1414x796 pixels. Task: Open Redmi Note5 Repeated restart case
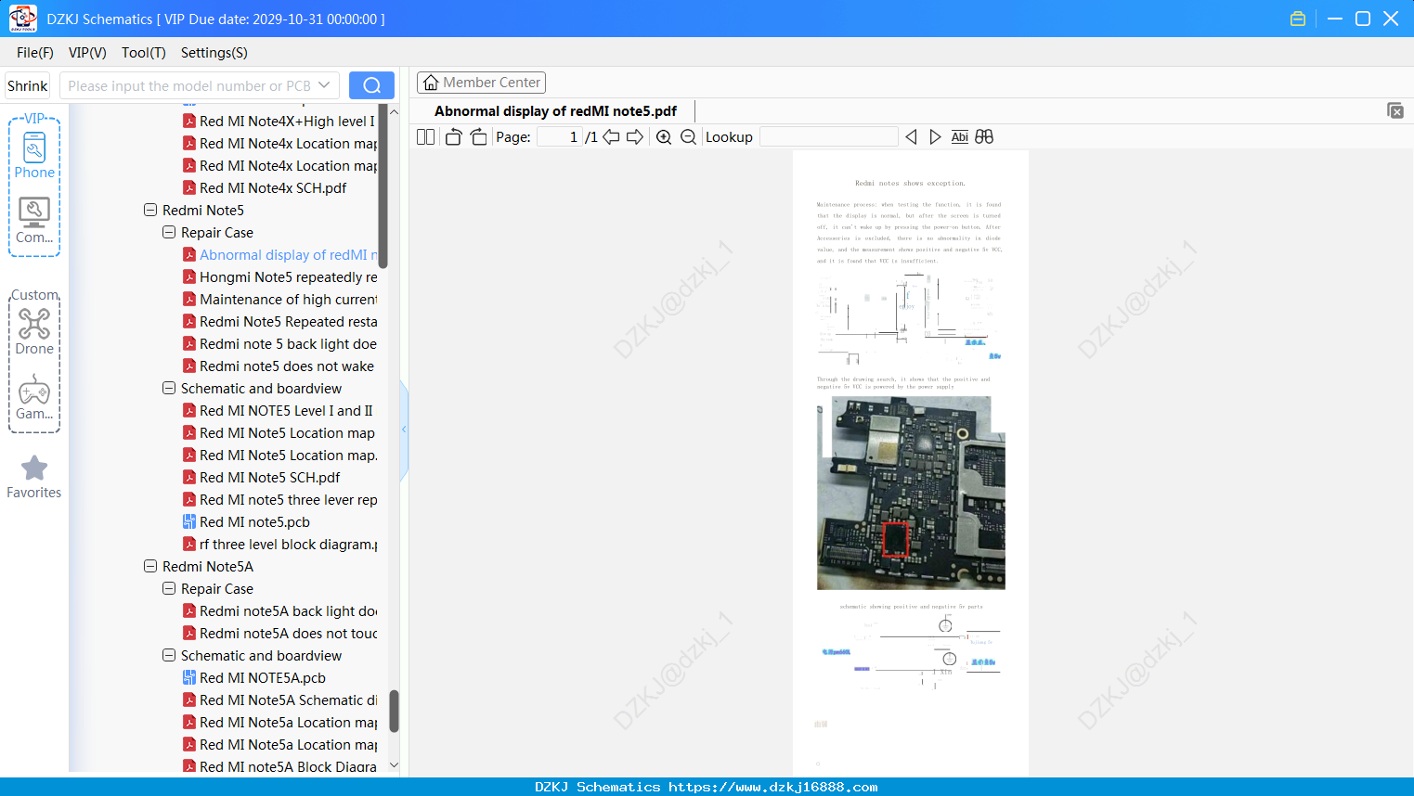pyautogui.click(x=279, y=322)
